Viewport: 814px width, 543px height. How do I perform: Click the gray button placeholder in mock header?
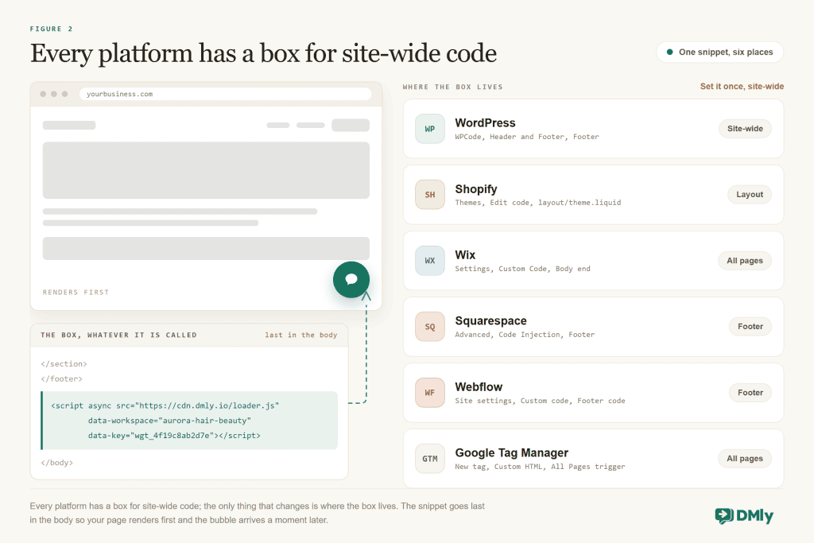point(351,125)
